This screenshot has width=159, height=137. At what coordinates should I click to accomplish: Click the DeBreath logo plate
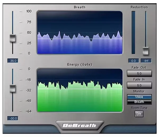(x=80, y=125)
